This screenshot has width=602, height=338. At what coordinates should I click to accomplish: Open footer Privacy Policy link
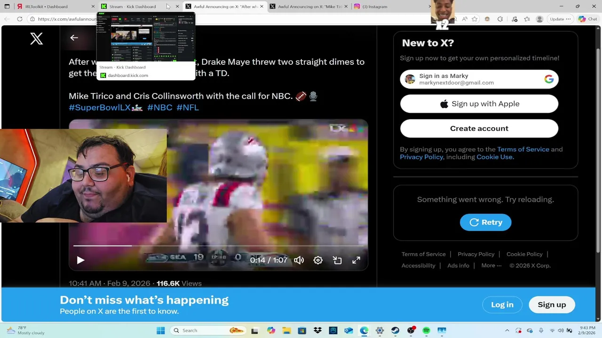[476, 254]
